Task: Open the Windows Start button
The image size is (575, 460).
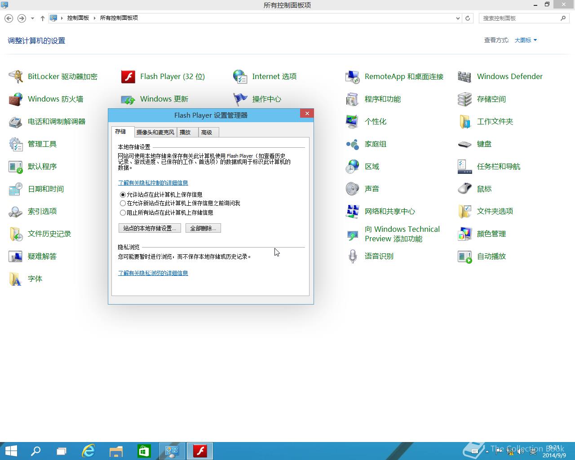Action: click(x=11, y=451)
